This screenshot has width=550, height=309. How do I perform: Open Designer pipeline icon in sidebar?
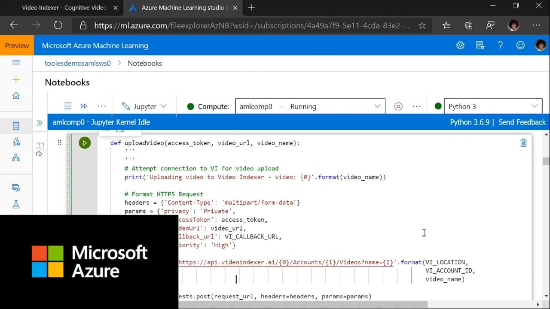tap(16, 158)
